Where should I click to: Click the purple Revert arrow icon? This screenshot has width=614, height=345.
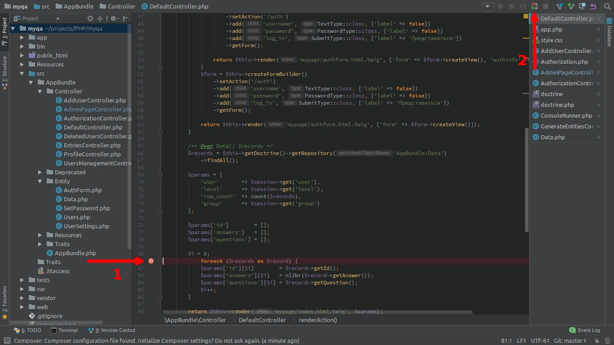point(593,6)
